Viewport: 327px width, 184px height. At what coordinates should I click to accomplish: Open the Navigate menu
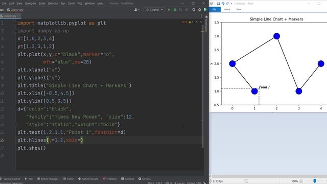click(31, 4)
